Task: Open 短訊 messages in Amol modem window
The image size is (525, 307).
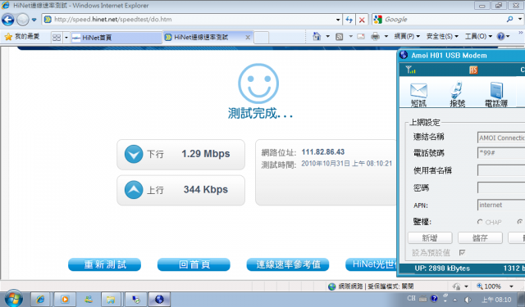Action: point(418,95)
